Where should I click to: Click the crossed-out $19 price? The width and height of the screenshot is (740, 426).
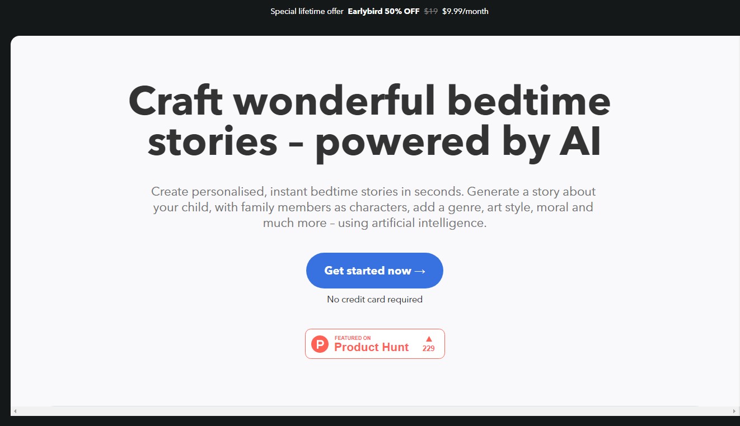tap(430, 11)
